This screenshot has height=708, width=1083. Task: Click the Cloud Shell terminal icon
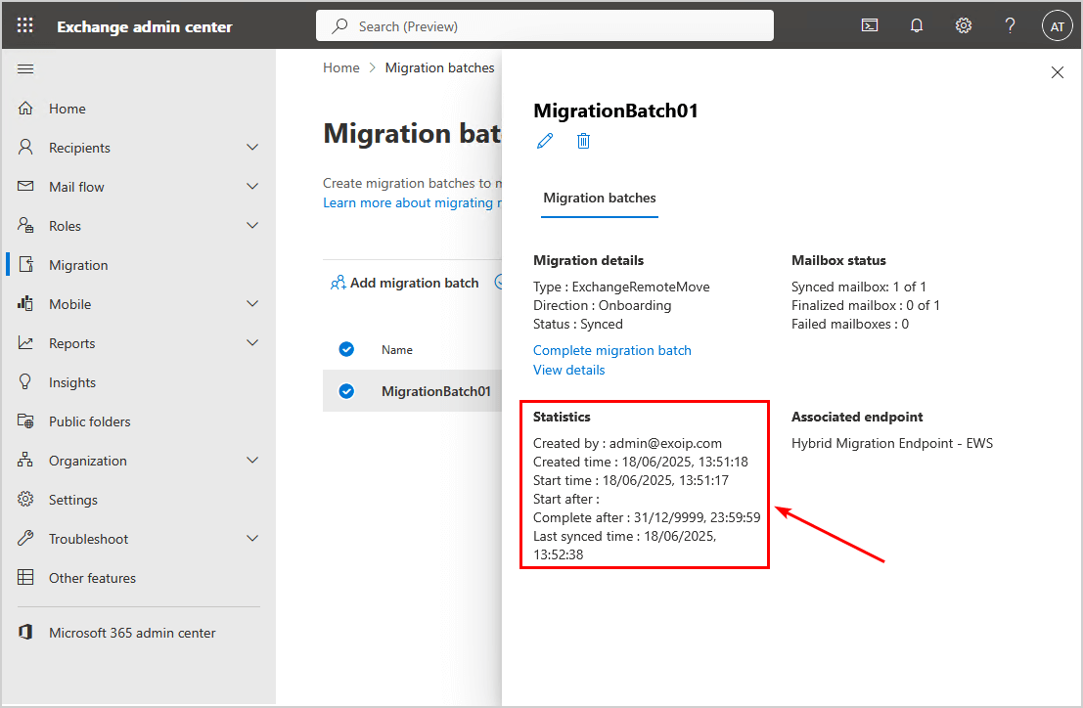(869, 26)
